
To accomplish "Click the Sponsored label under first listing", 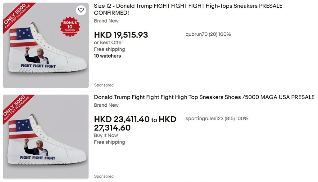I will 104,85.
